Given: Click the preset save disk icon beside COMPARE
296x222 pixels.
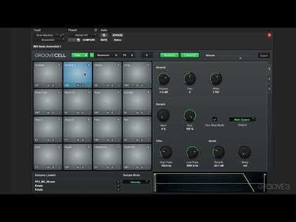Looking at the screenshot, I should (x=78, y=40).
